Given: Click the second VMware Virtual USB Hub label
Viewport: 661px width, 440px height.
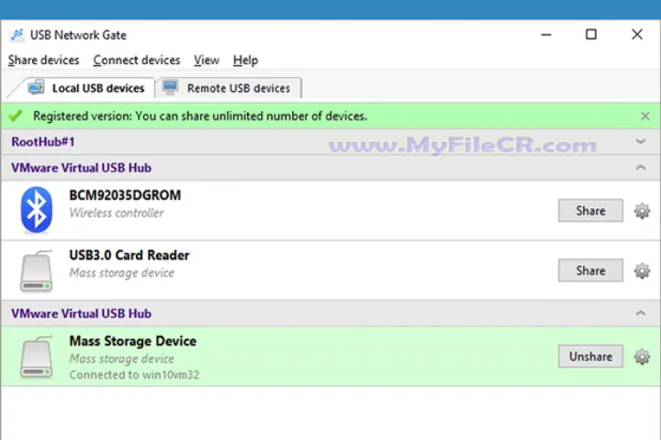Looking at the screenshot, I should (82, 313).
